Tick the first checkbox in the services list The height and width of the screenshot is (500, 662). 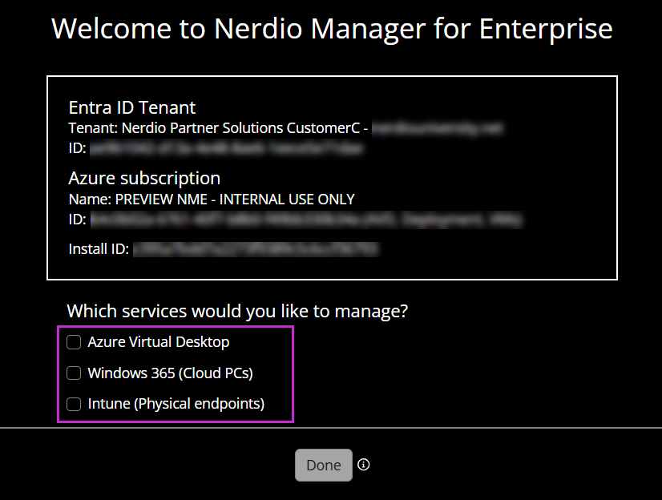click(x=74, y=341)
